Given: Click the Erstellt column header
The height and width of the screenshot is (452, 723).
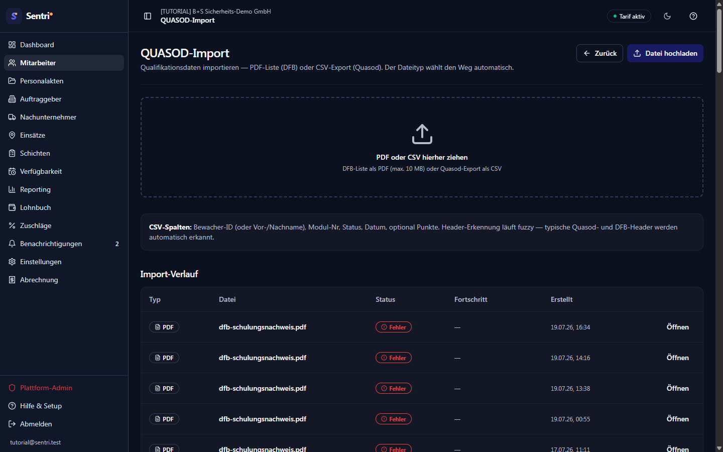Looking at the screenshot, I should point(561,299).
